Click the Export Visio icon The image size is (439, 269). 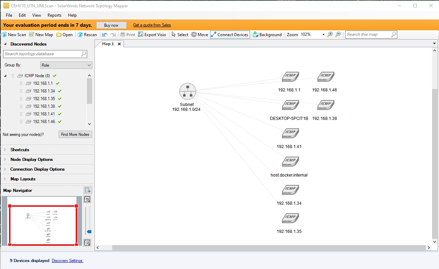141,35
